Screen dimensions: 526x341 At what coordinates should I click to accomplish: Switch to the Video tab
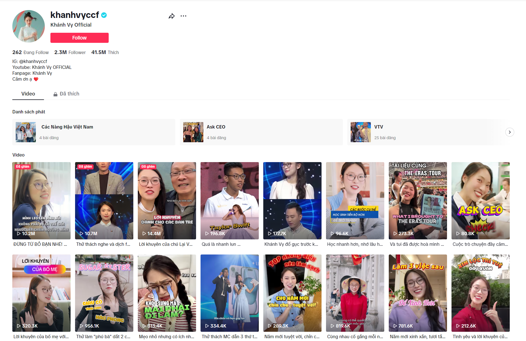point(28,94)
